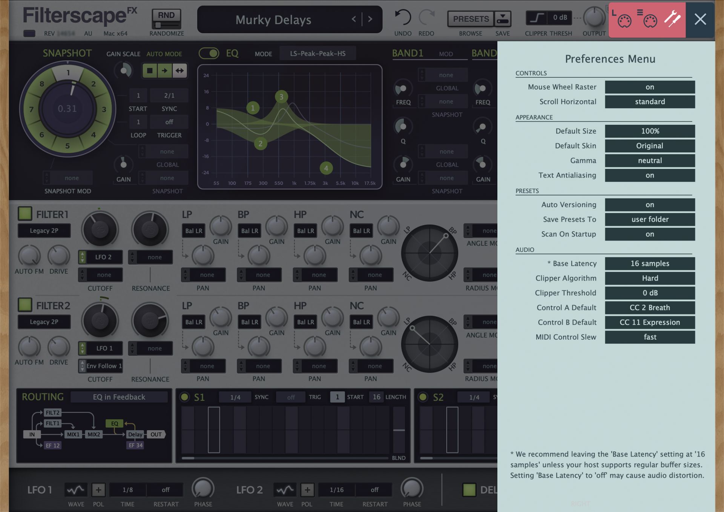This screenshot has width=724, height=512.
Task: Click the Murky Delays preset name
Action: 273,20
